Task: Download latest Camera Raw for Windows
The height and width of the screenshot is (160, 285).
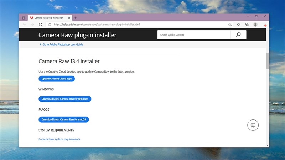Action: [65, 99]
